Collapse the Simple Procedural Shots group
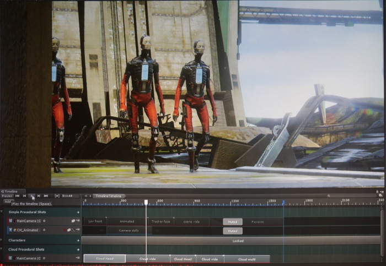 pyautogui.click(x=2, y=212)
